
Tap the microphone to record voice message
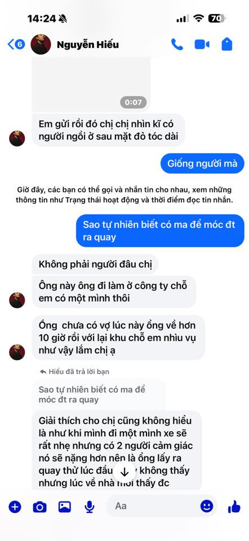point(90,507)
